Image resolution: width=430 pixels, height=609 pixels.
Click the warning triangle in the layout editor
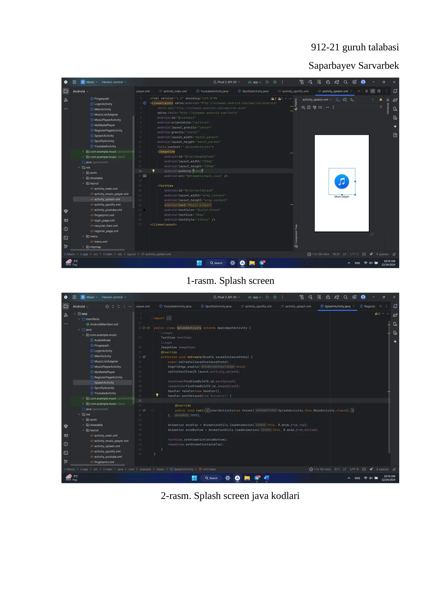pos(381,99)
